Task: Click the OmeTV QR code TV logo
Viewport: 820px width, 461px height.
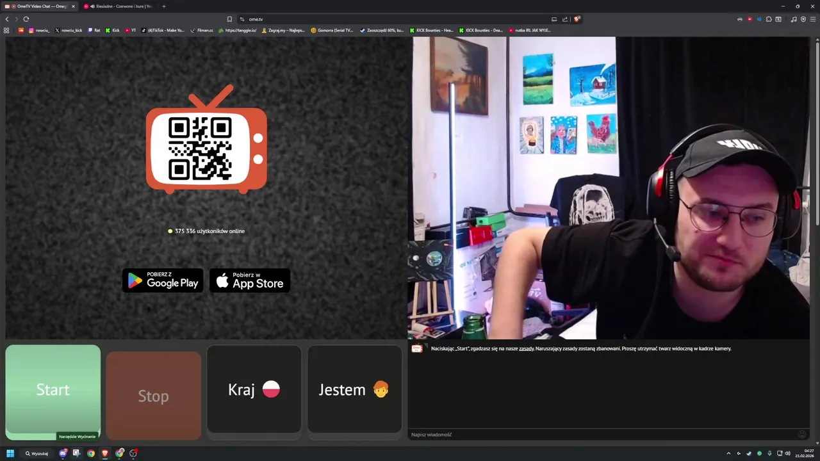Action: pyautogui.click(x=206, y=140)
